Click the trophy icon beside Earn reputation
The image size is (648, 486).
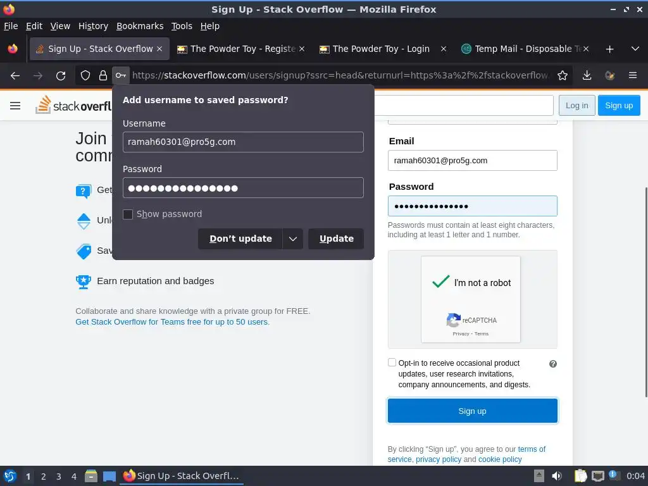pyautogui.click(x=84, y=282)
